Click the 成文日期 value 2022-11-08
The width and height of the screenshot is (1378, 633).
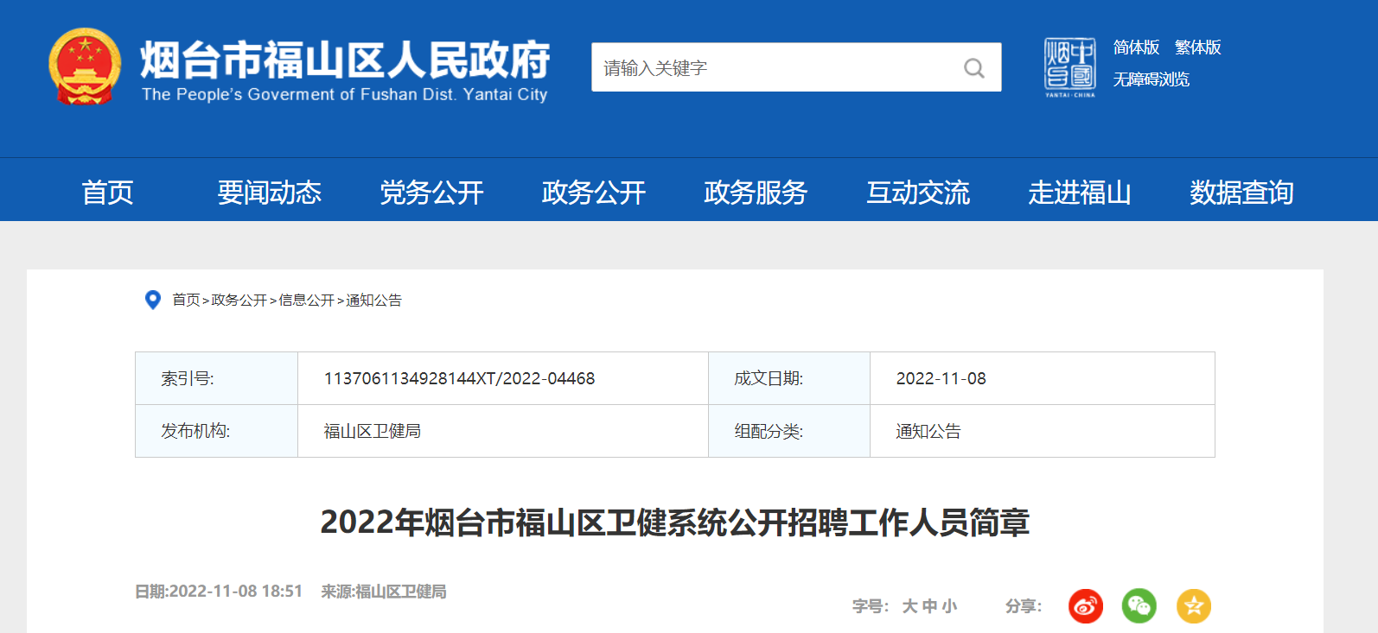[x=941, y=378]
